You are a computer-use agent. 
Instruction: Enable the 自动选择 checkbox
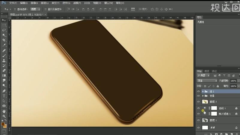point(15,9)
